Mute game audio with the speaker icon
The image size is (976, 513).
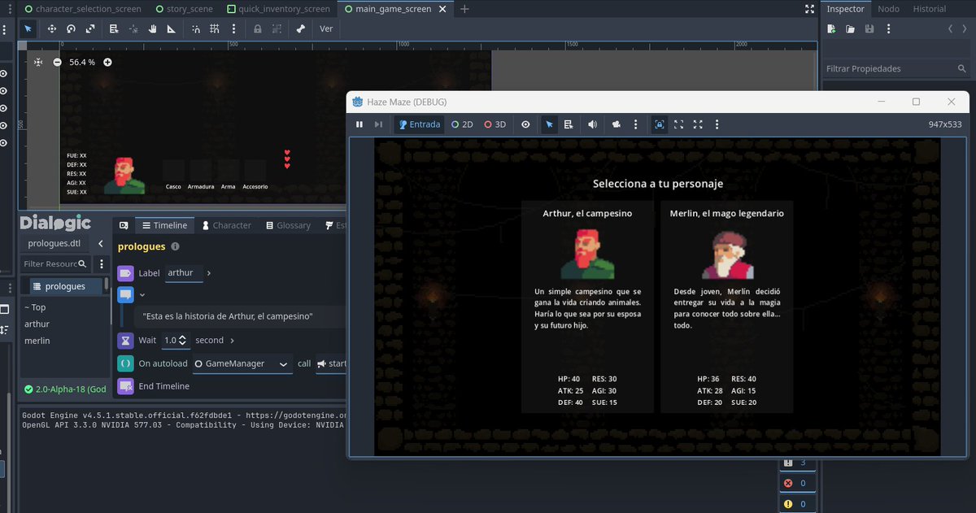click(x=592, y=124)
